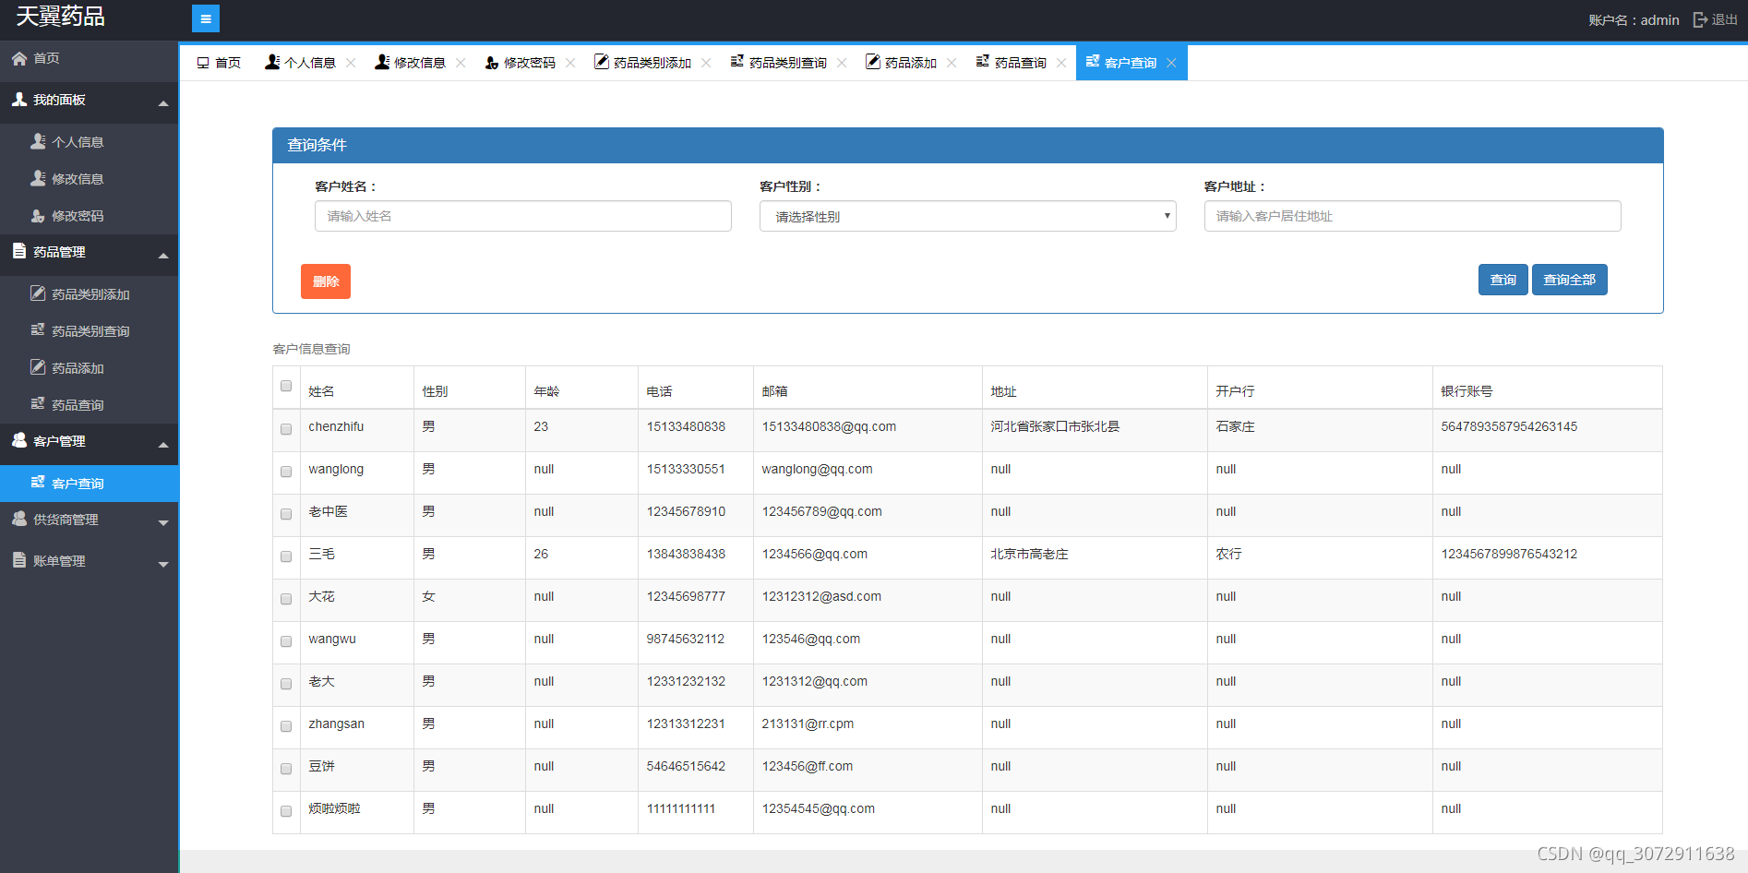Check the row for 老大
The image size is (1748, 873).
[x=286, y=684]
